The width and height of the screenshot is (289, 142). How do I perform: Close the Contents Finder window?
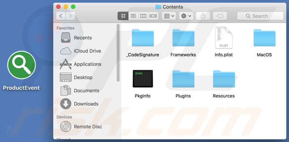tap(59, 7)
